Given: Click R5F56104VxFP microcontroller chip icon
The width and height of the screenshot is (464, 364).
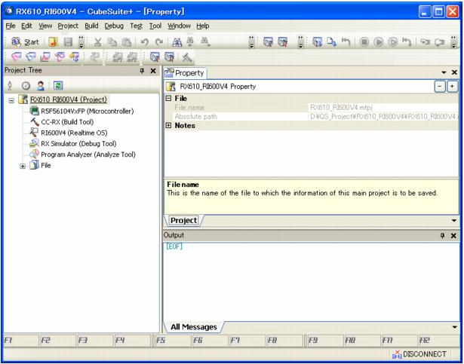Looking at the screenshot, I should pyautogui.click(x=34, y=111).
